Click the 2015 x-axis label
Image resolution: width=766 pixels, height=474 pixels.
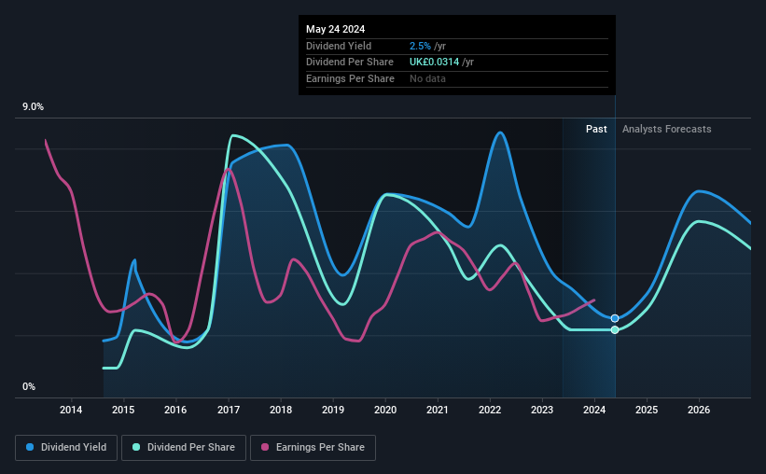(x=123, y=410)
